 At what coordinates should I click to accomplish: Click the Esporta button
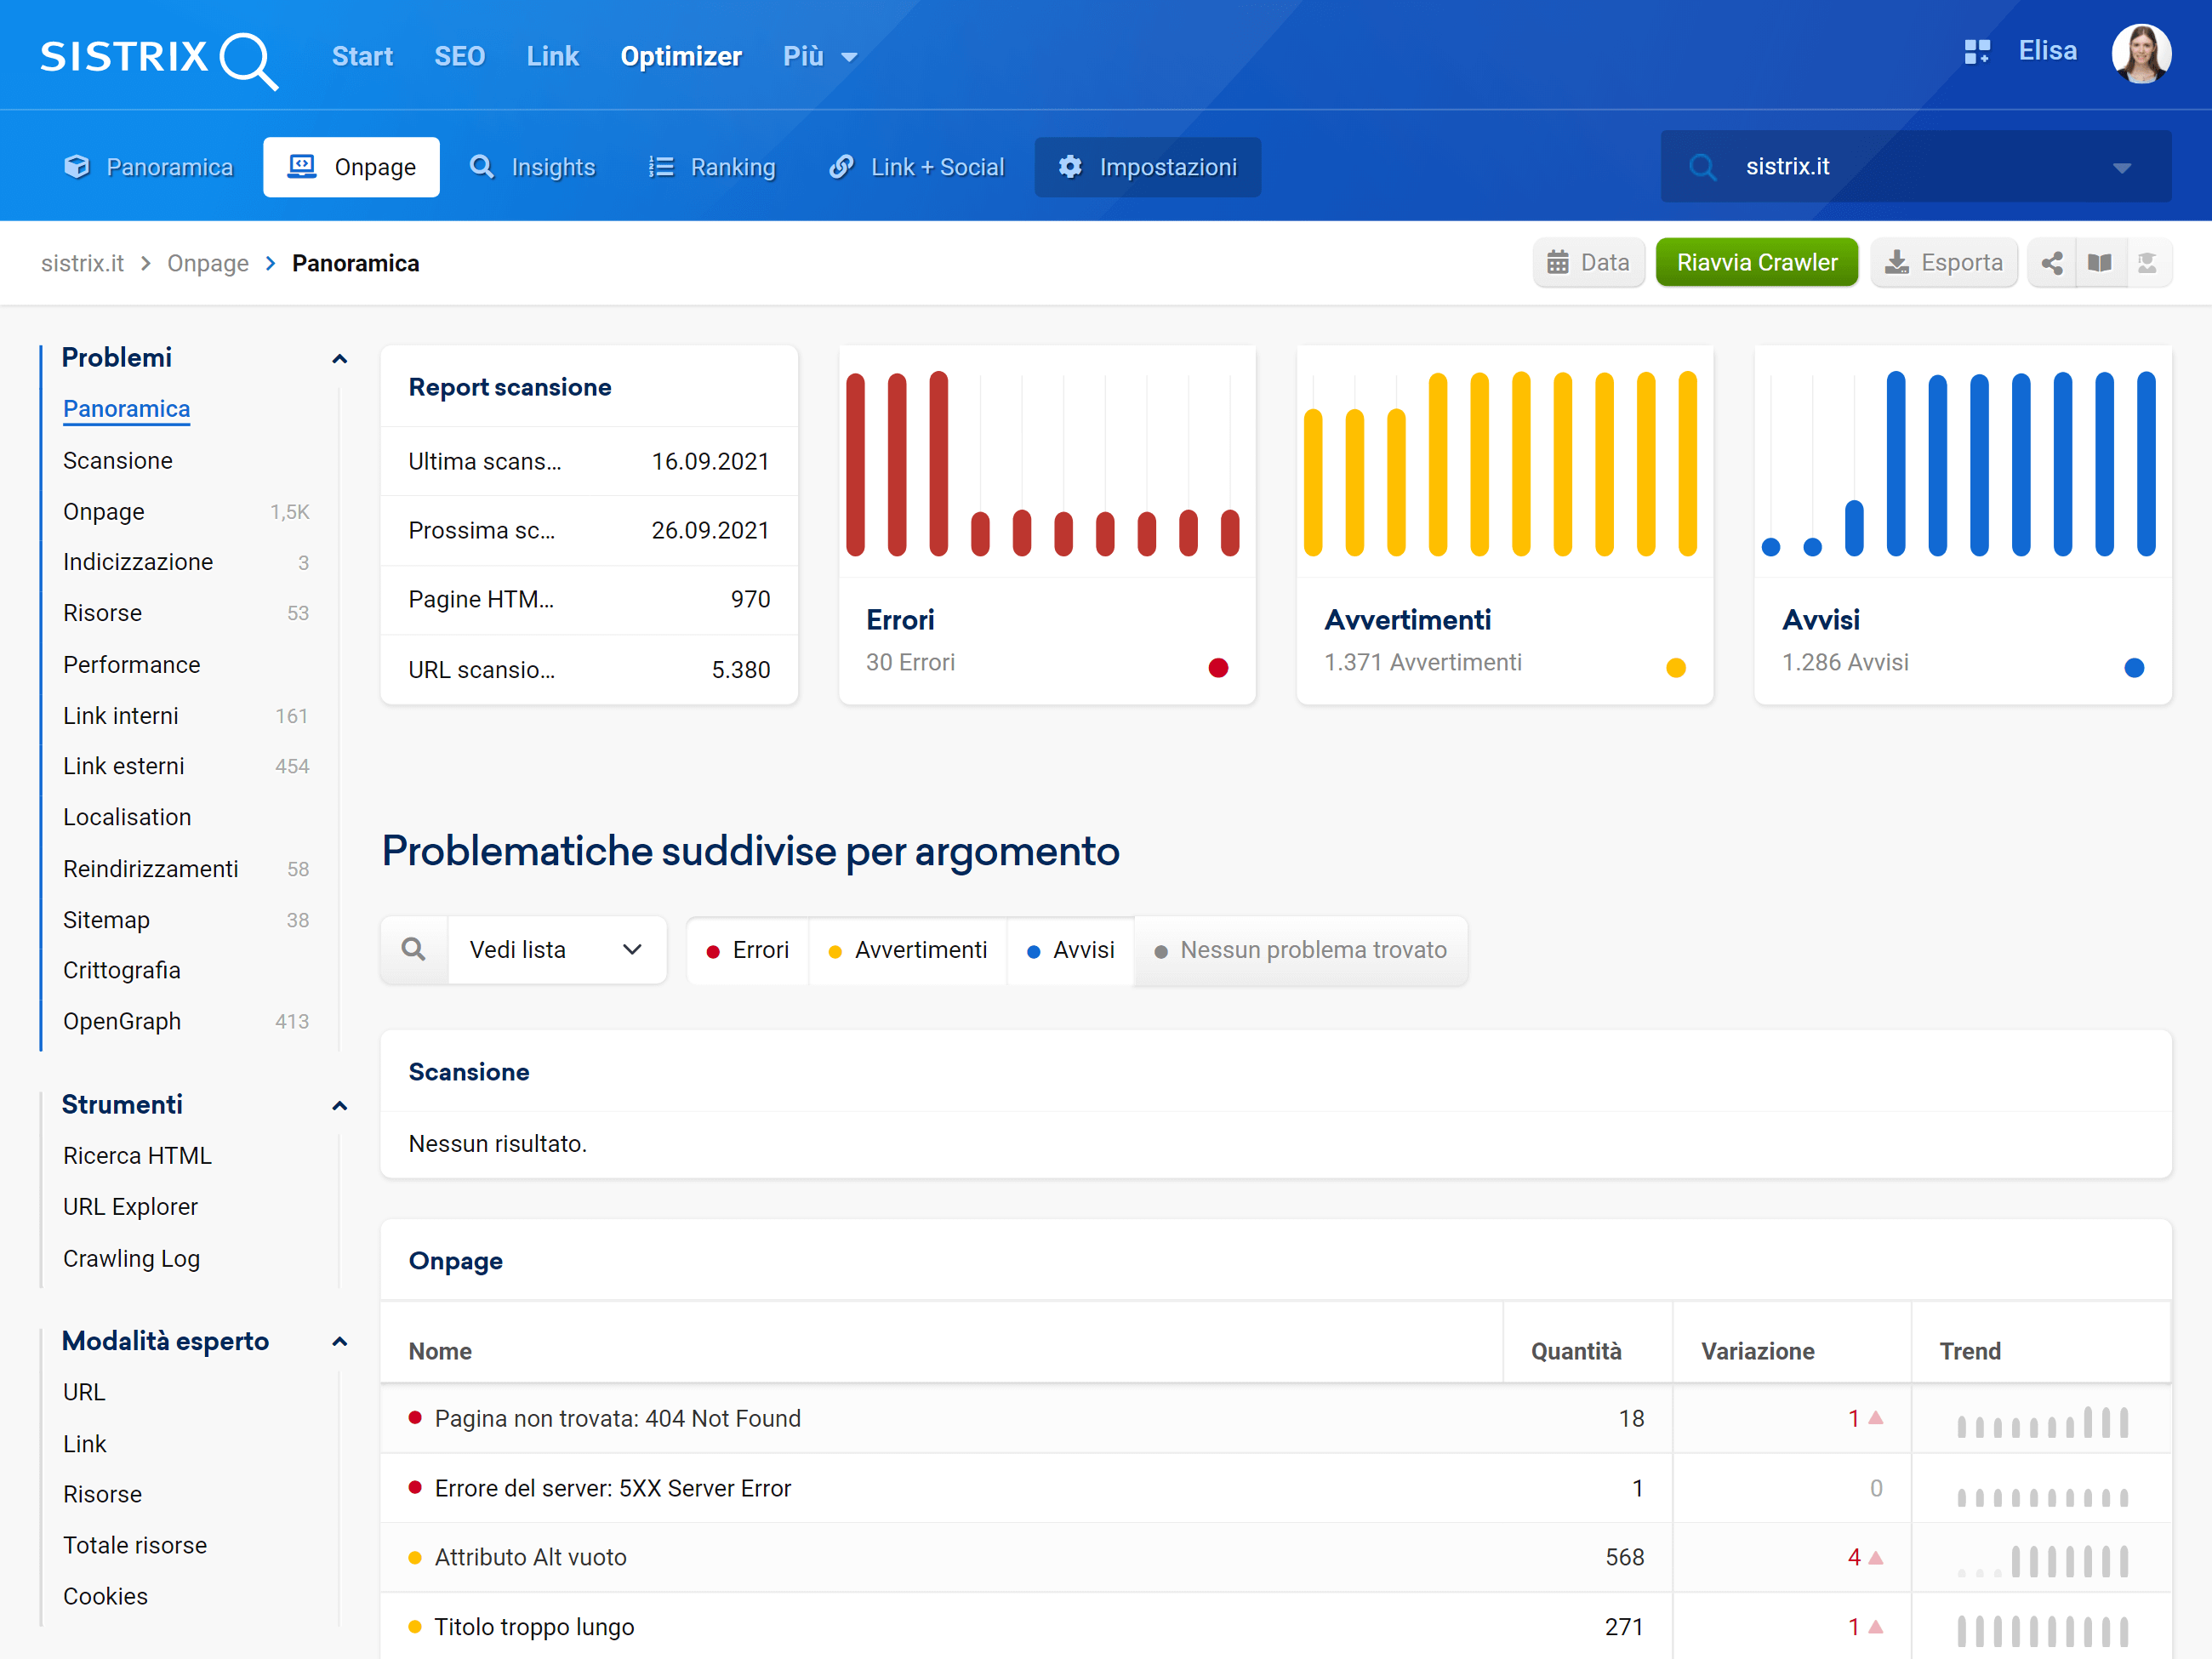[1943, 263]
